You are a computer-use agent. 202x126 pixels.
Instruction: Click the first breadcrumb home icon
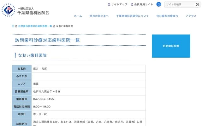point(13,26)
